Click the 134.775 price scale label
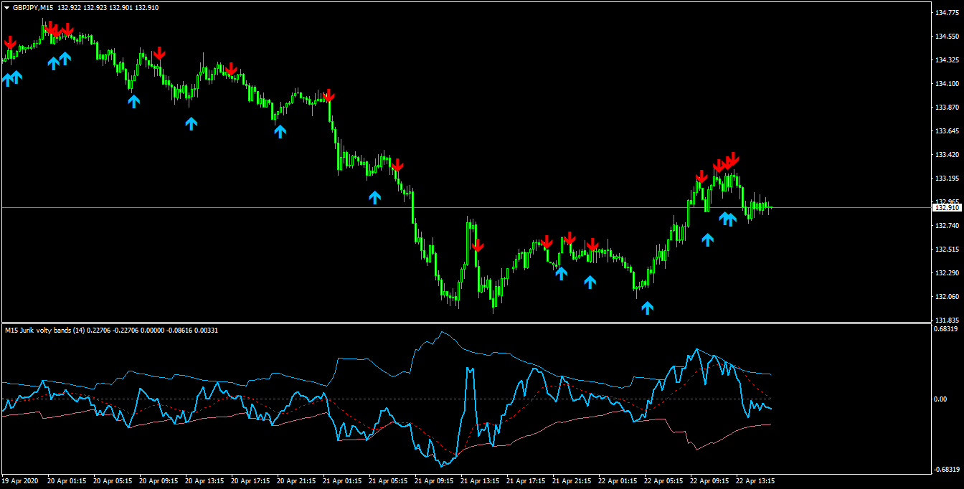Image resolution: width=964 pixels, height=489 pixels. click(948, 12)
